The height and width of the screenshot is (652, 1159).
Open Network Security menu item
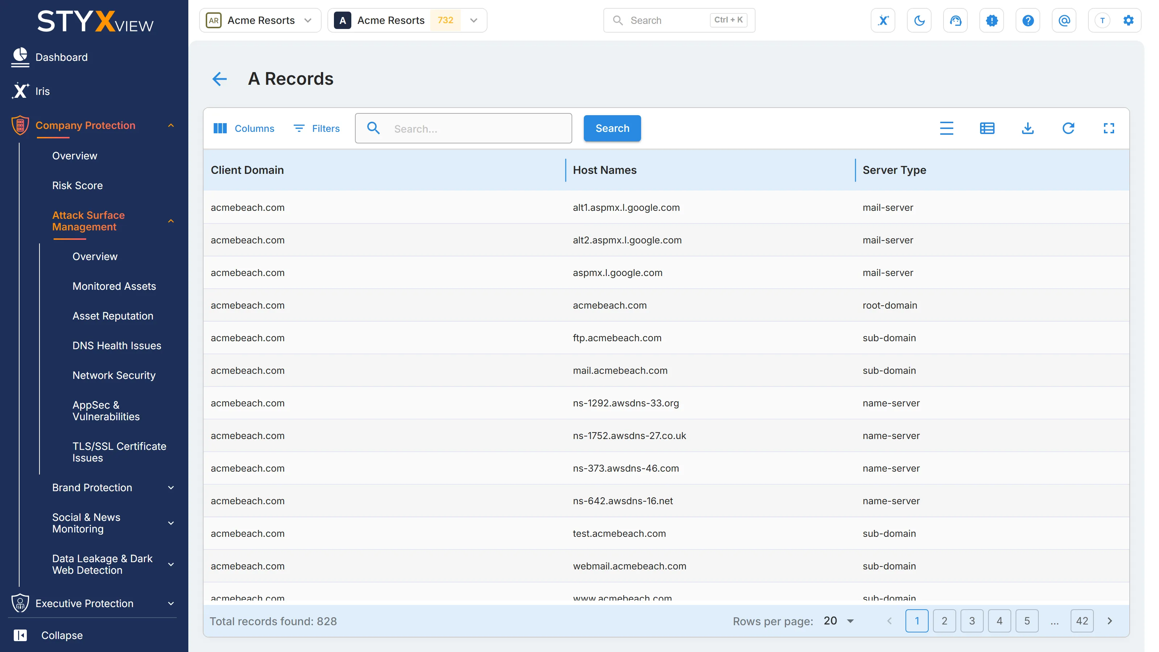tap(114, 375)
